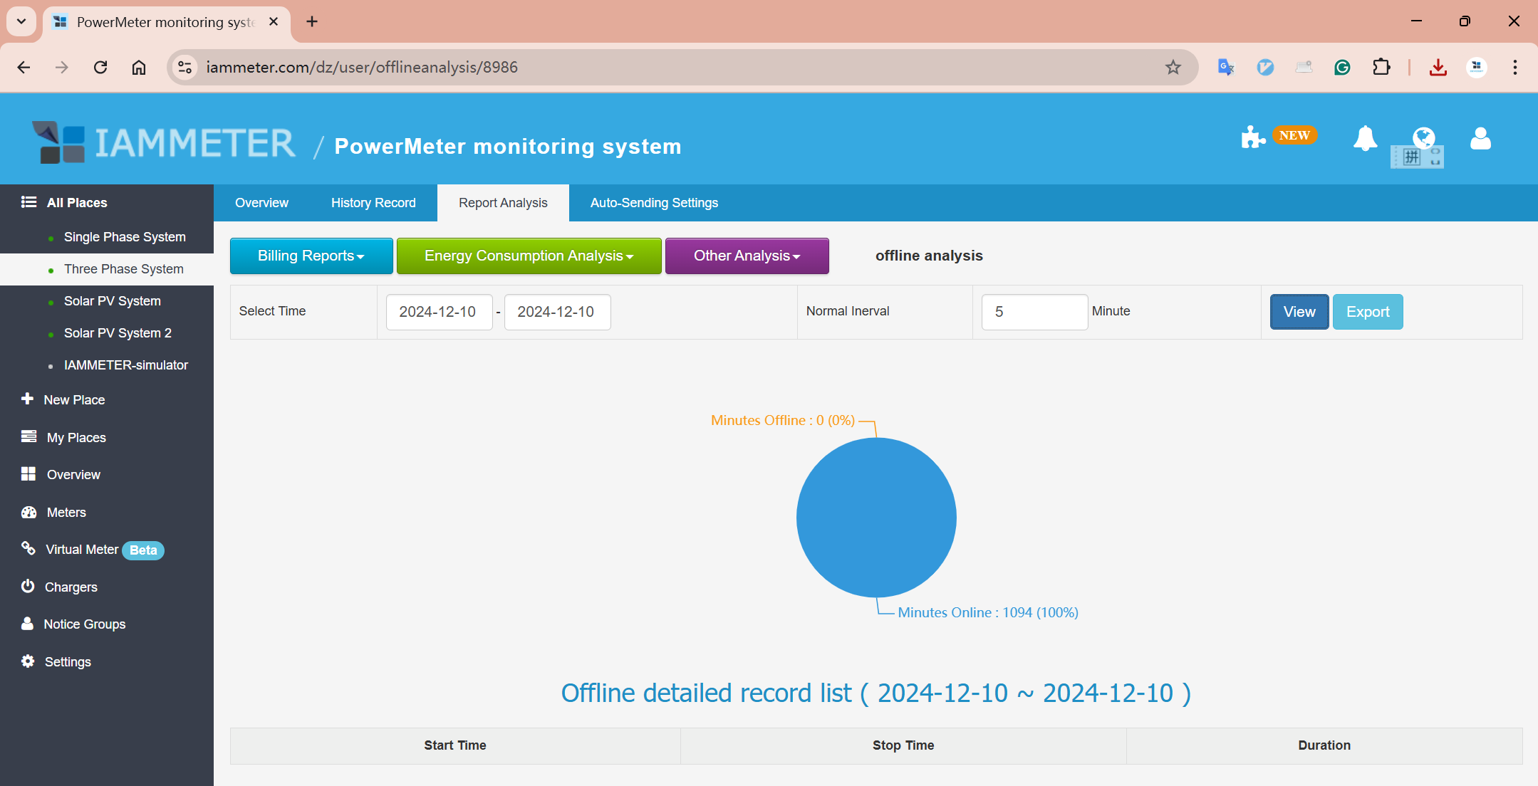Image resolution: width=1538 pixels, height=786 pixels.
Task: Click the Duration column header
Action: coord(1324,745)
